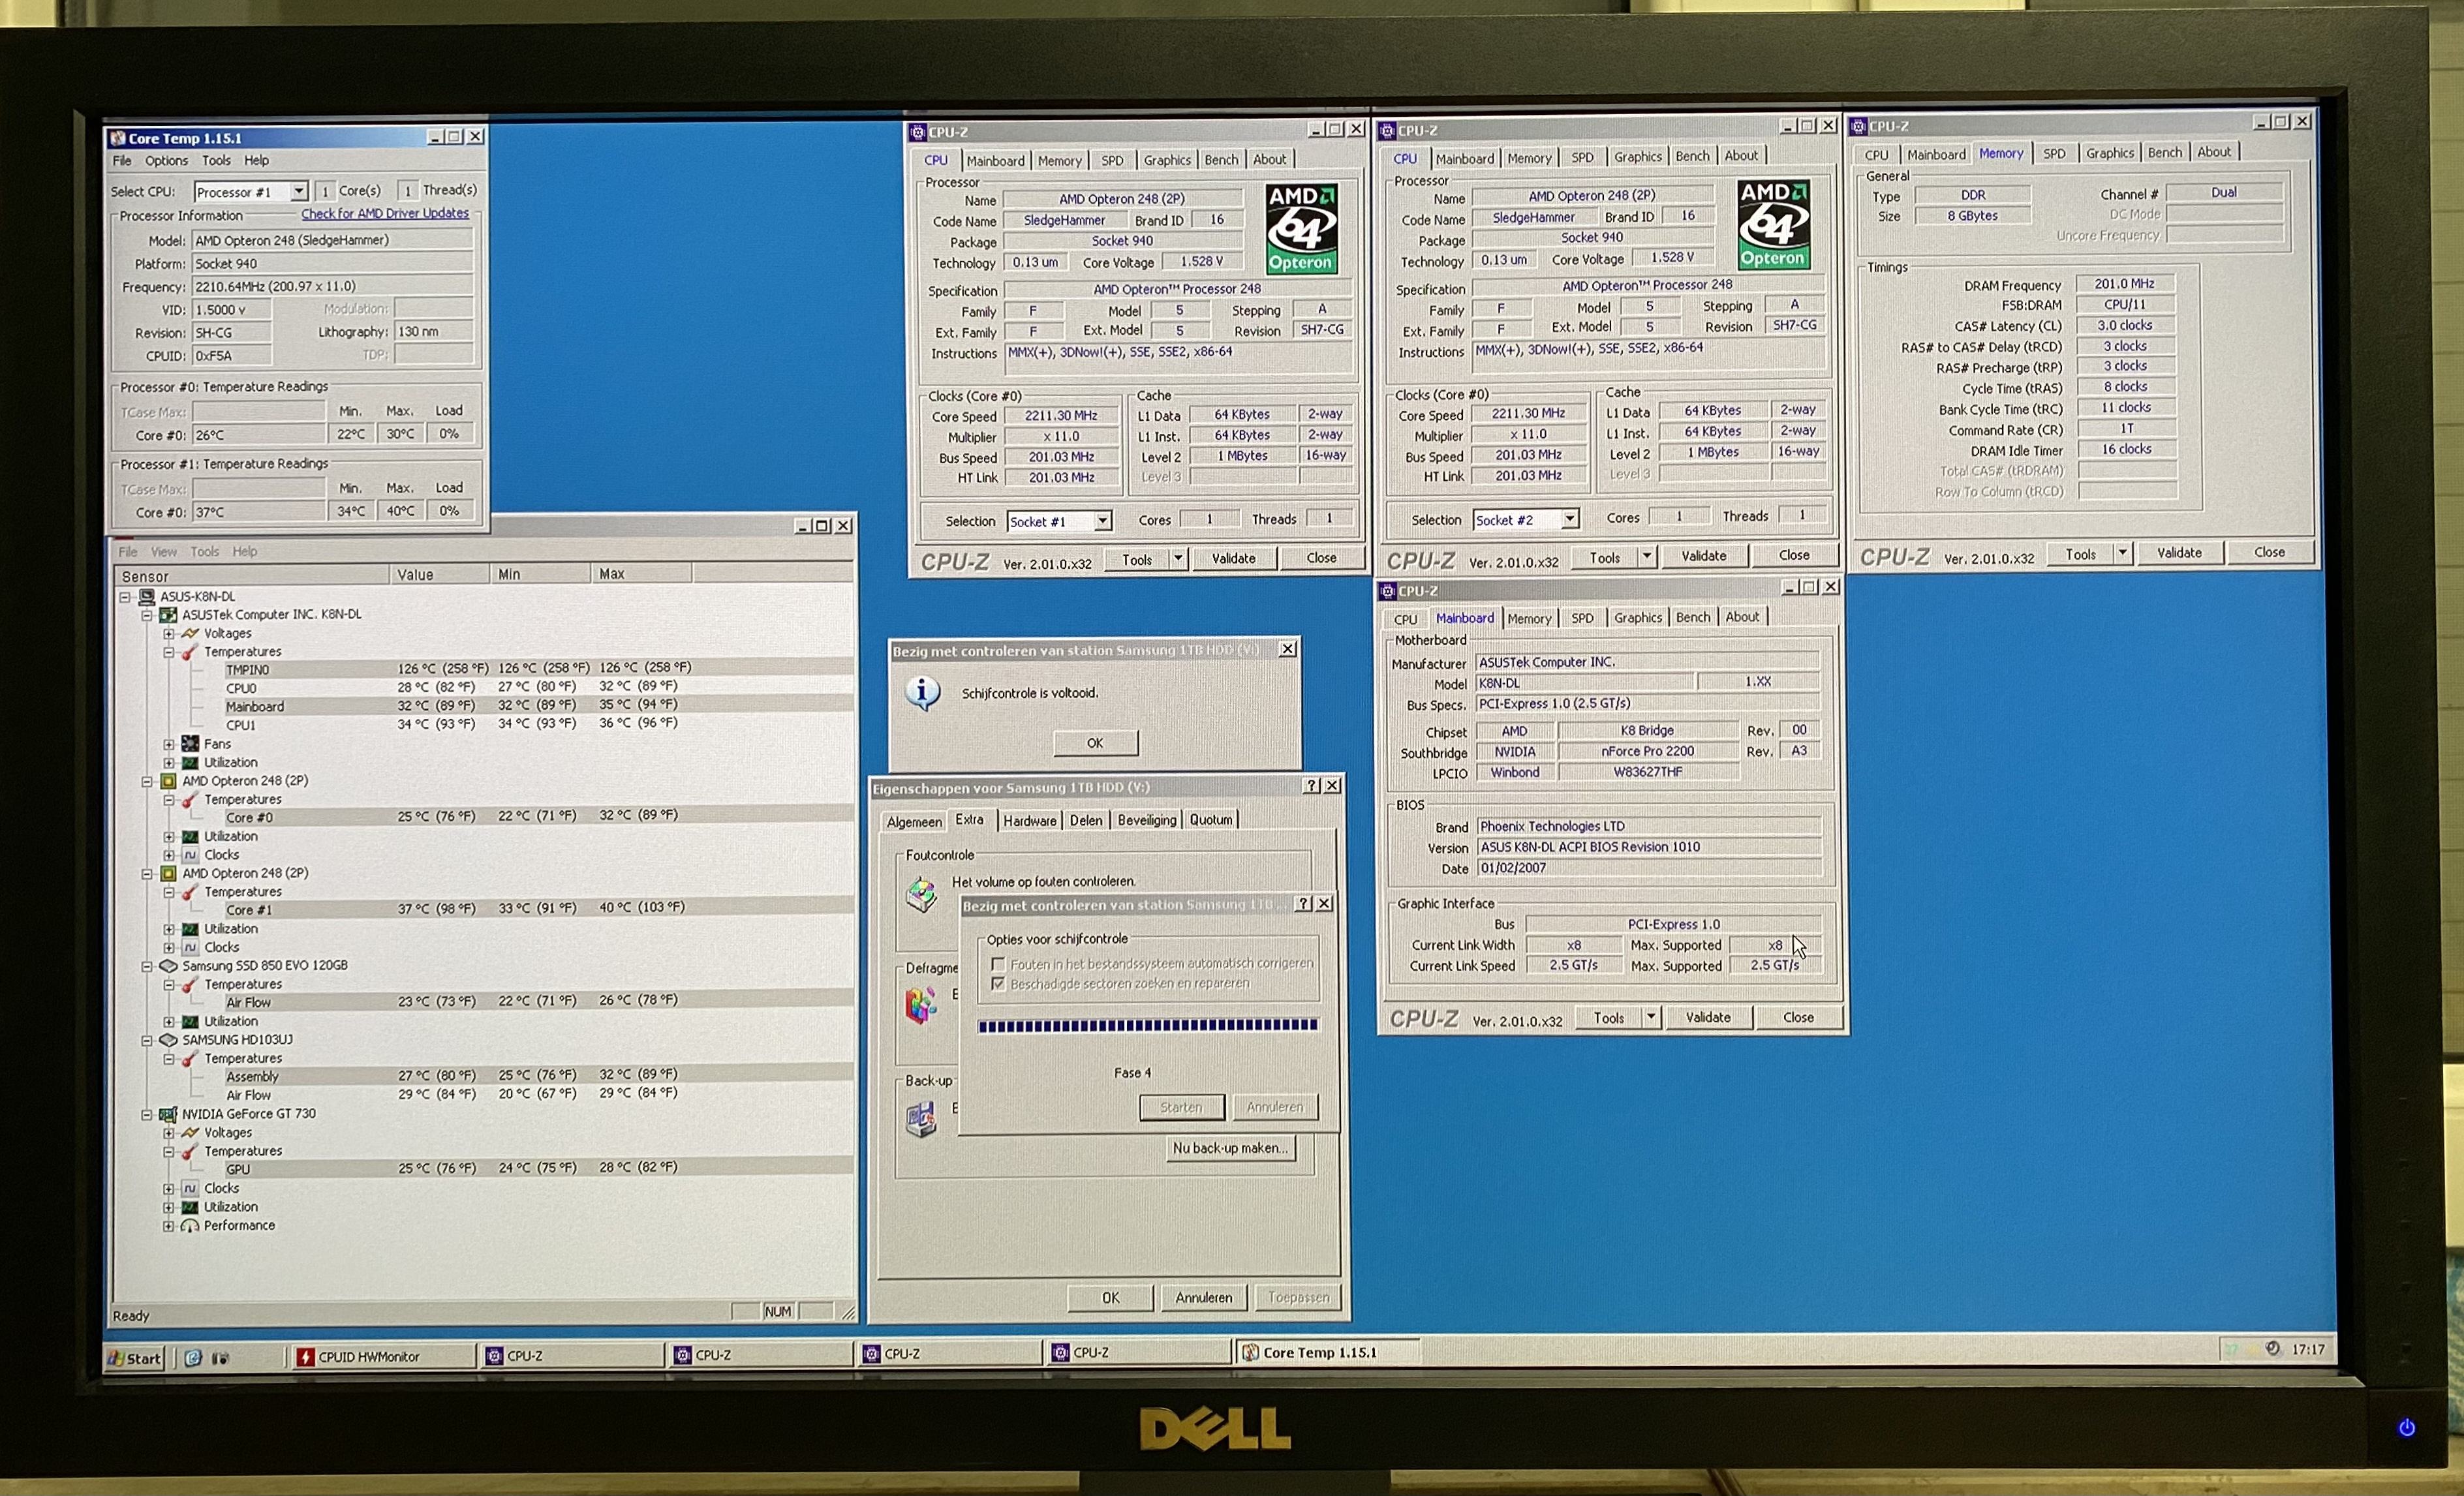
Task: Click OK in the Schijfcontrole is voltooid dialog
Action: pyautogui.click(x=1095, y=743)
